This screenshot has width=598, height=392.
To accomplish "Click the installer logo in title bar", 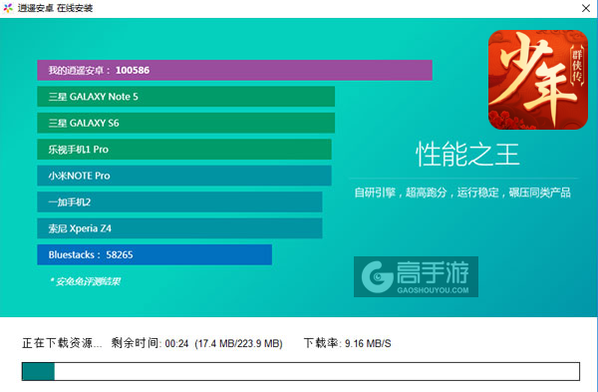I will [8, 8].
